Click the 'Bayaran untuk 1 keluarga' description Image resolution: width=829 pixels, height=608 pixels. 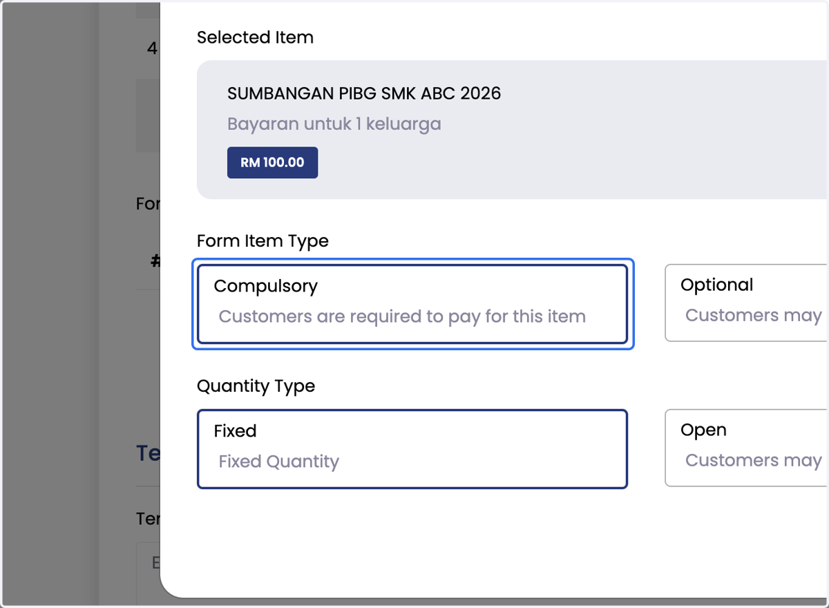[334, 124]
